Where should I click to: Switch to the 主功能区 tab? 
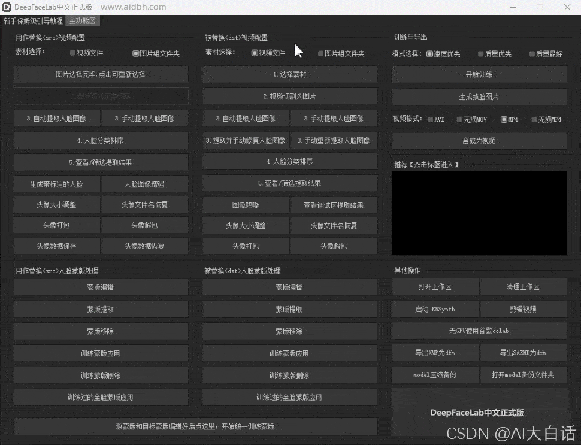[82, 21]
